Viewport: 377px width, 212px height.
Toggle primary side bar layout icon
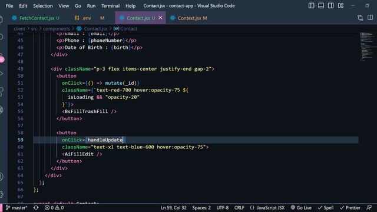tap(311, 5)
